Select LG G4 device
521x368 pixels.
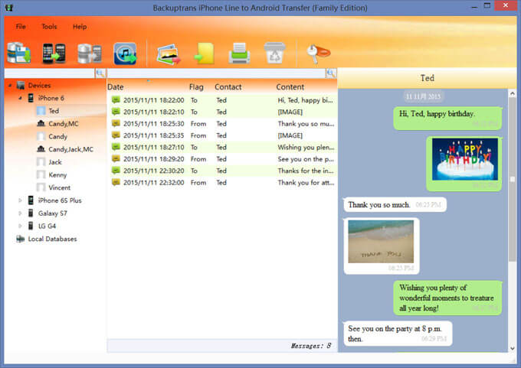(47, 226)
